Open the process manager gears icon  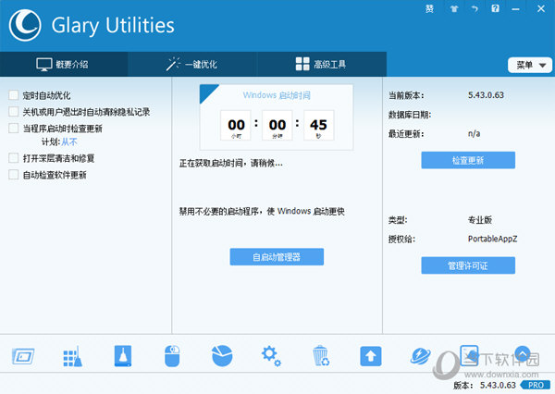pos(271,356)
